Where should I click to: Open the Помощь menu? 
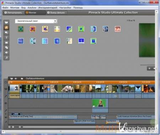(x=78, y=8)
